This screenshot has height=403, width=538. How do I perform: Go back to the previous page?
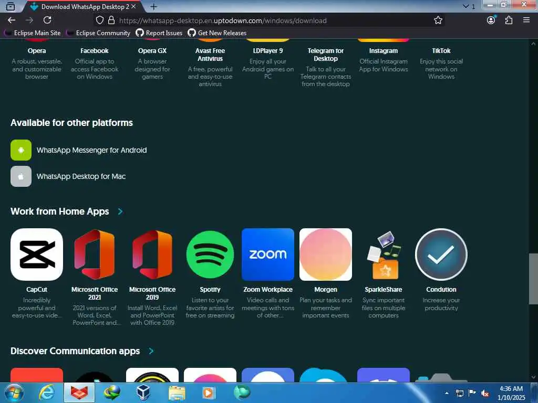[12, 20]
